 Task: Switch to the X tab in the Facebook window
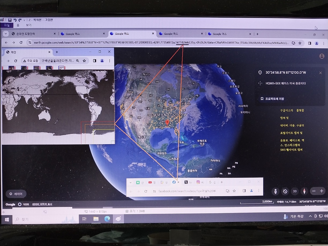(188, 182)
